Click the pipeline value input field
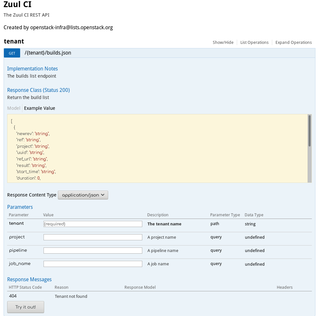Screen dimensions: 319x316 [x=93, y=250]
